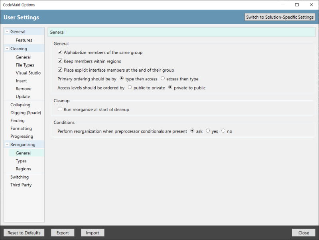Image resolution: width=319 pixels, height=240 pixels.
Task: Open the Features settings page
Action: click(24, 40)
